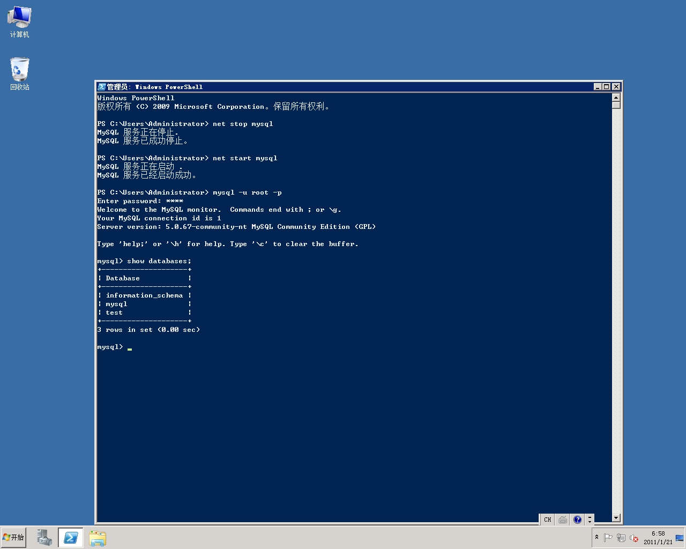
Task: Click the 'net stop mysql' command line
Action: 185,124
